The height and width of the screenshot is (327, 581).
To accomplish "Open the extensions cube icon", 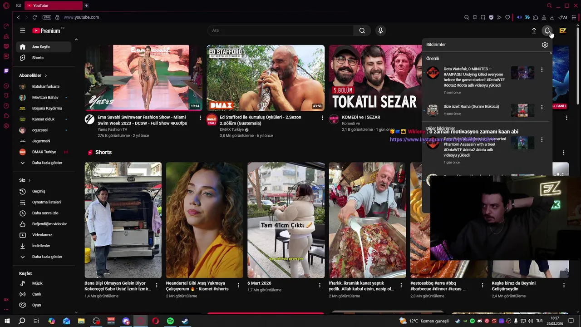I will [536, 17].
